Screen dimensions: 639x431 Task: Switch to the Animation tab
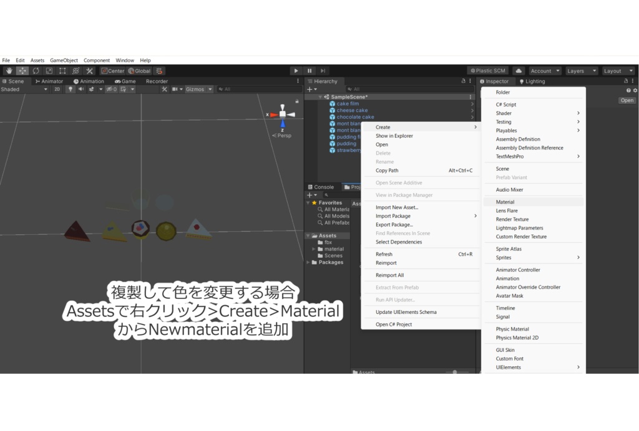pos(89,82)
